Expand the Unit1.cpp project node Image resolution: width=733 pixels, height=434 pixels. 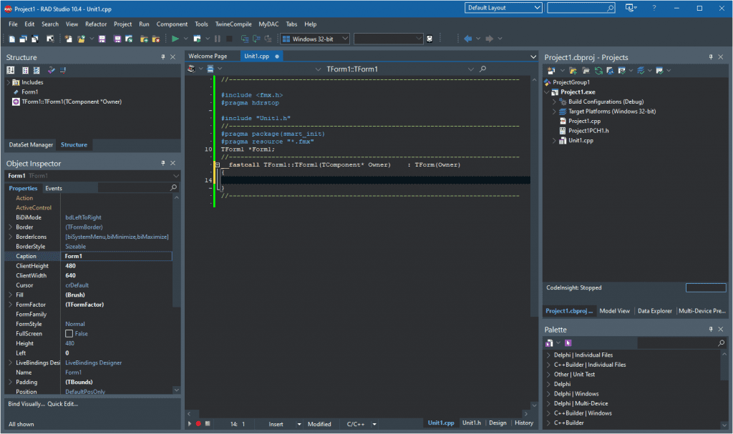point(555,141)
